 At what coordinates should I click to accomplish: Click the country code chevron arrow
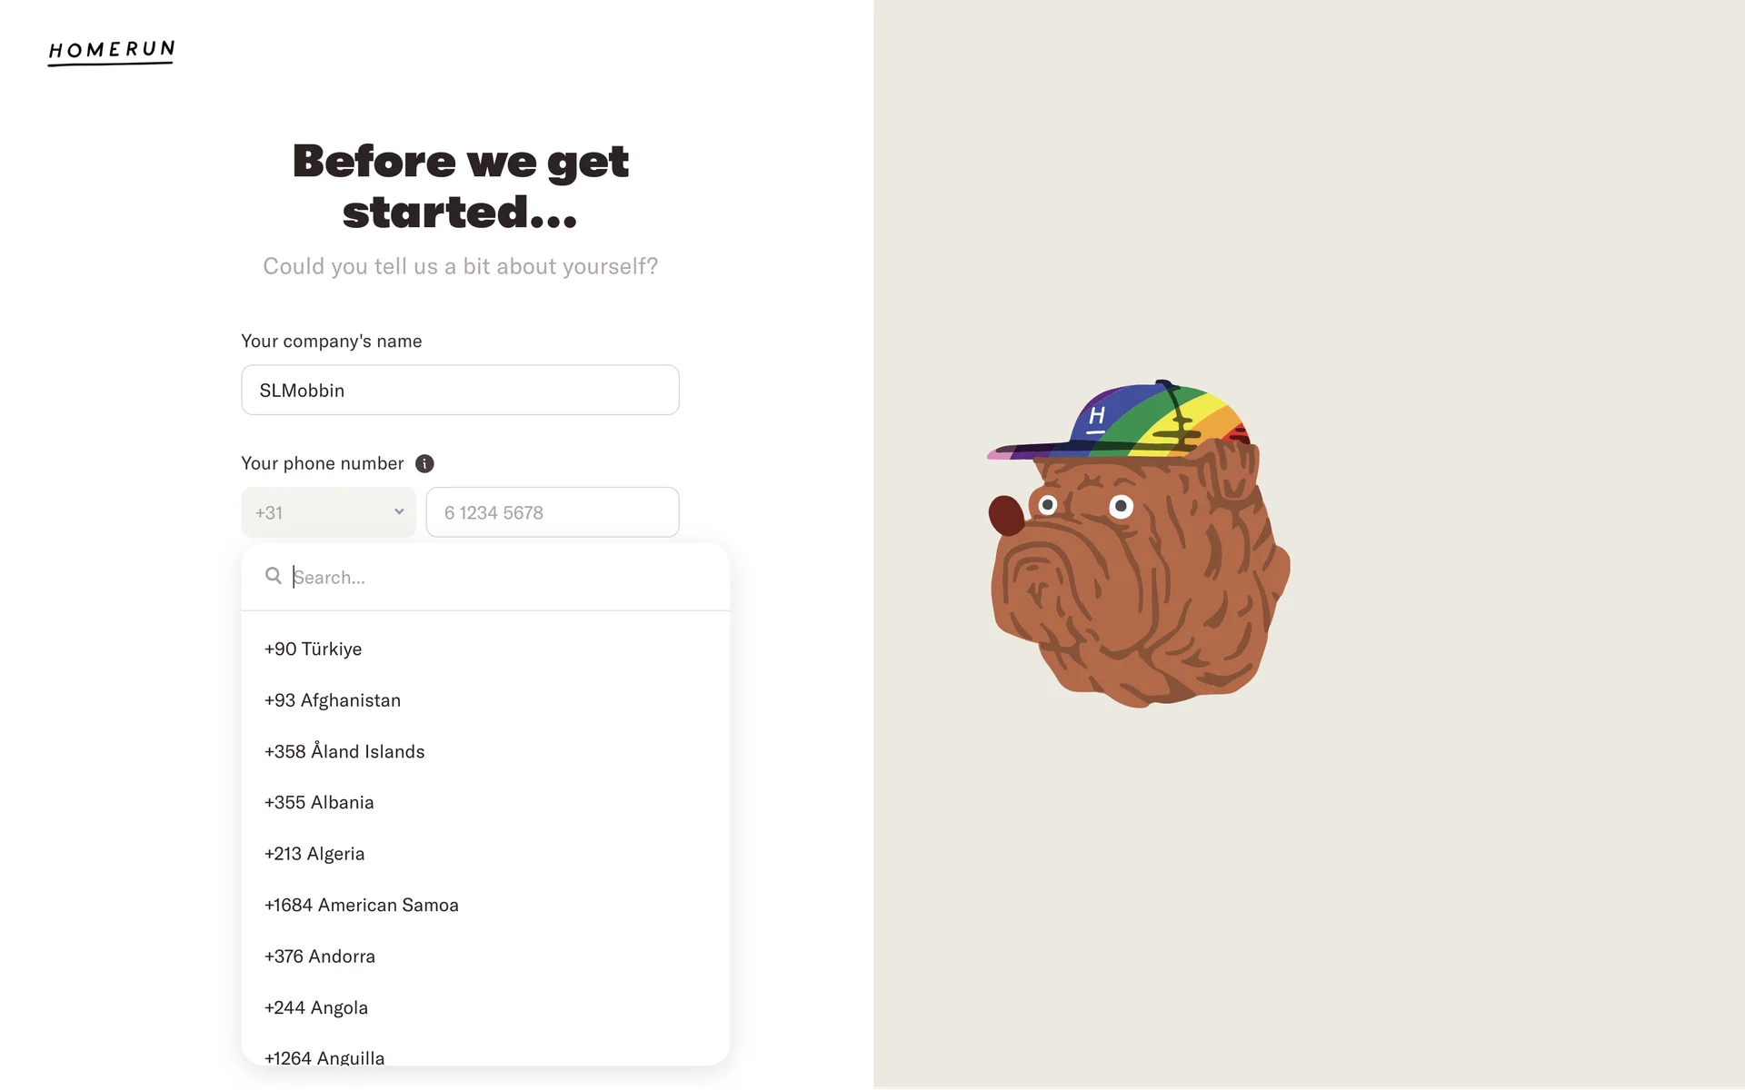(399, 511)
